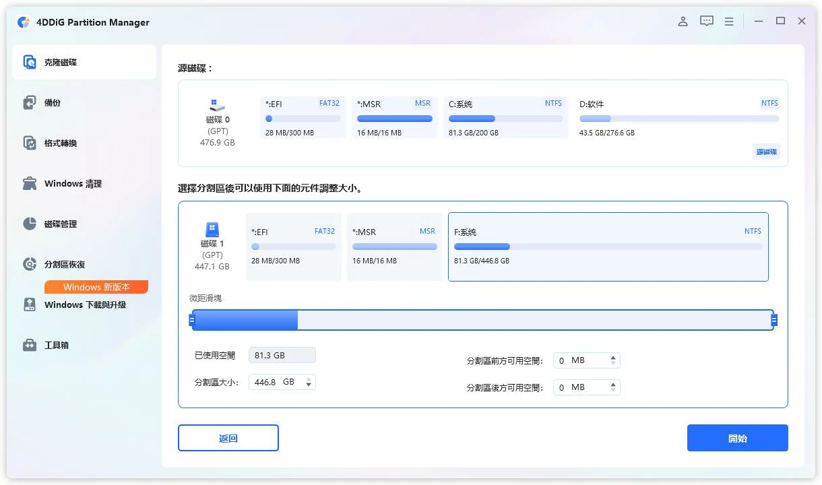
Task: Click the 開始 button
Action: (x=738, y=438)
